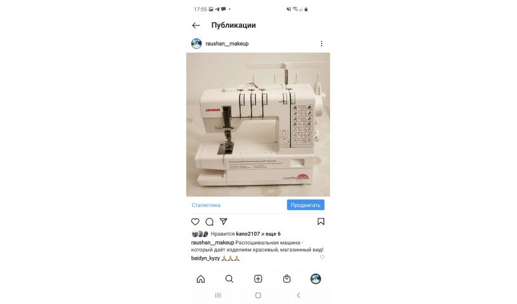Image resolution: width=517 pixels, height=304 pixels.
Task: Click the Продвигать button
Action: pyautogui.click(x=305, y=205)
